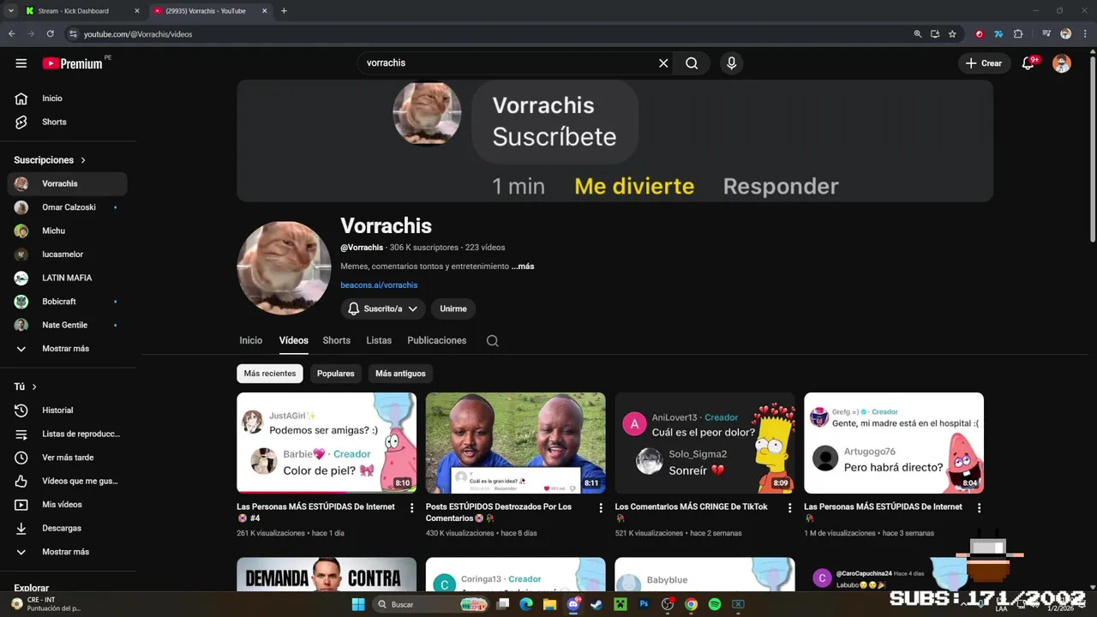Open Spotify from the taskbar
This screenshot has height=617, width=1097.
tap(715, 604)
